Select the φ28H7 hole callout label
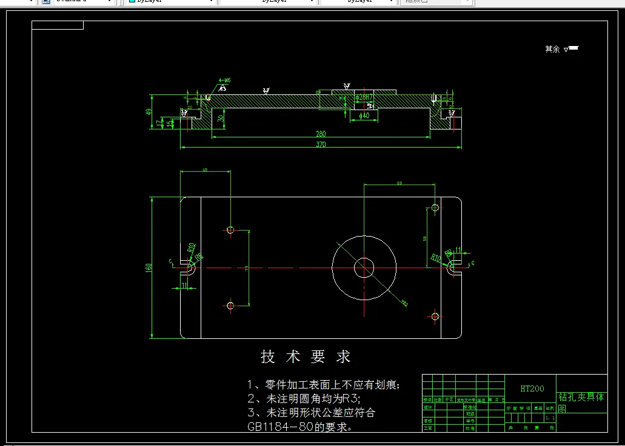 (x=364, y=96)
